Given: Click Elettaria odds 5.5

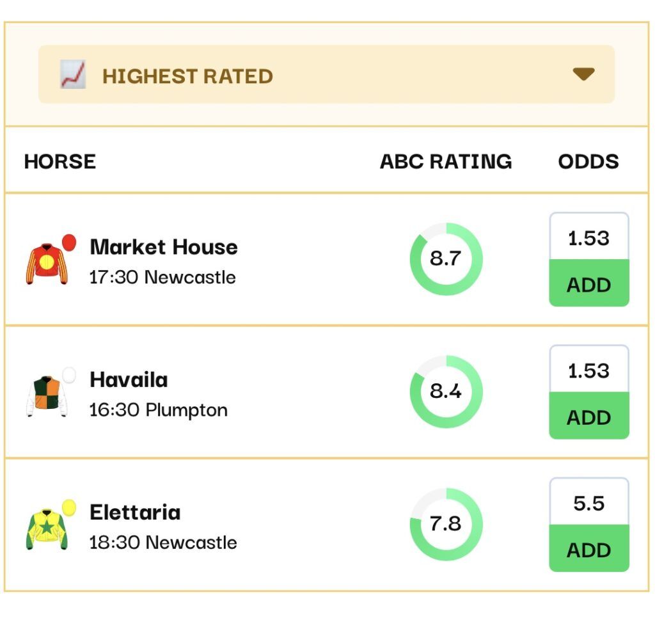Looking at the screenshot, I should pos(588,503).
